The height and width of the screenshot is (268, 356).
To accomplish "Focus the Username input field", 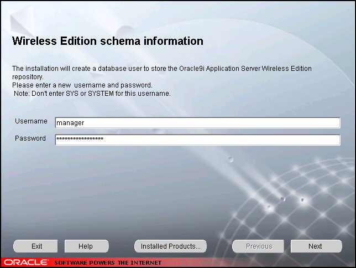I will (197, 123).
